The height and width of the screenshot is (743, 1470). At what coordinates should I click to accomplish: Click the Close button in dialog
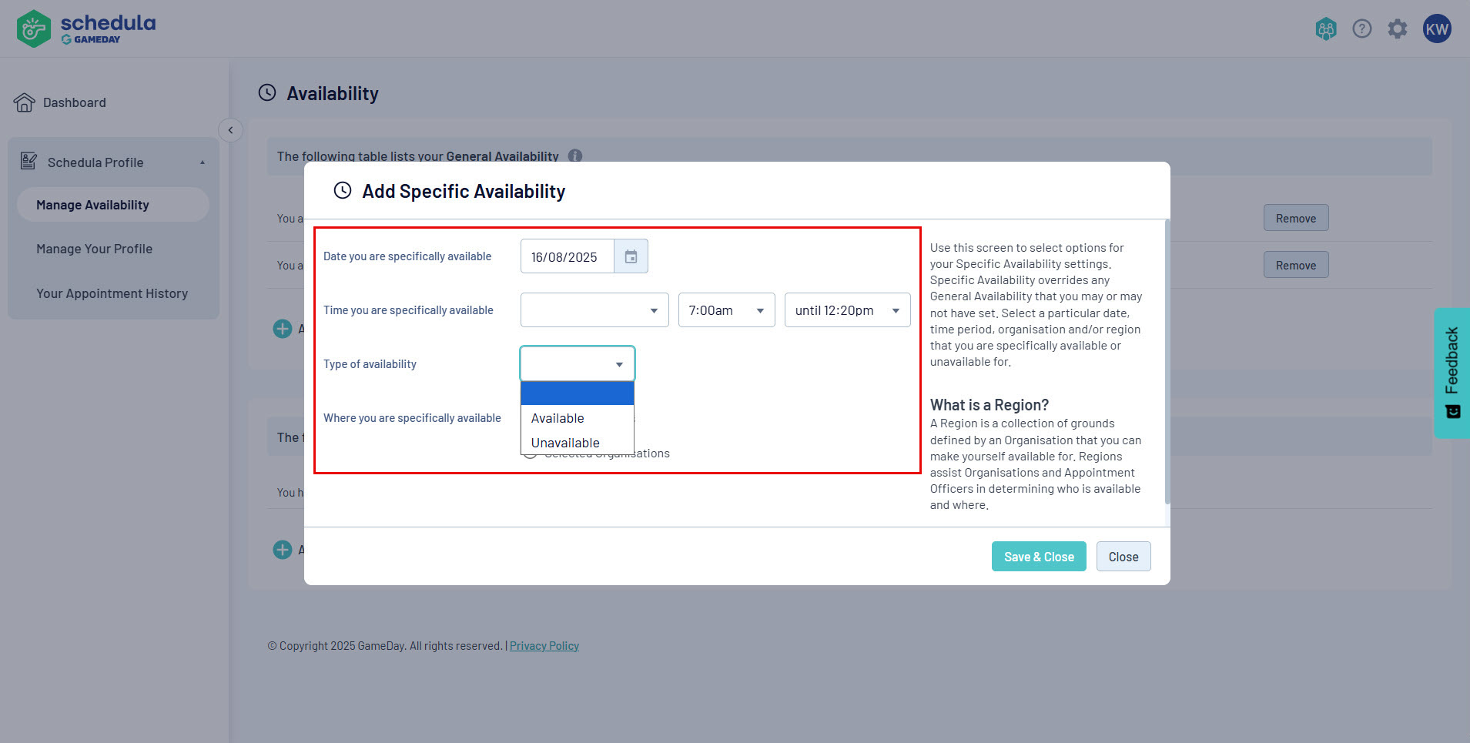click(1123, 557)
